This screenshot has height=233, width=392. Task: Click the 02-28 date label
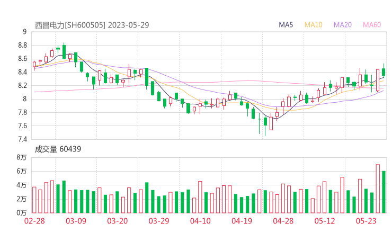pyautogui.click(x=34, y=221)
